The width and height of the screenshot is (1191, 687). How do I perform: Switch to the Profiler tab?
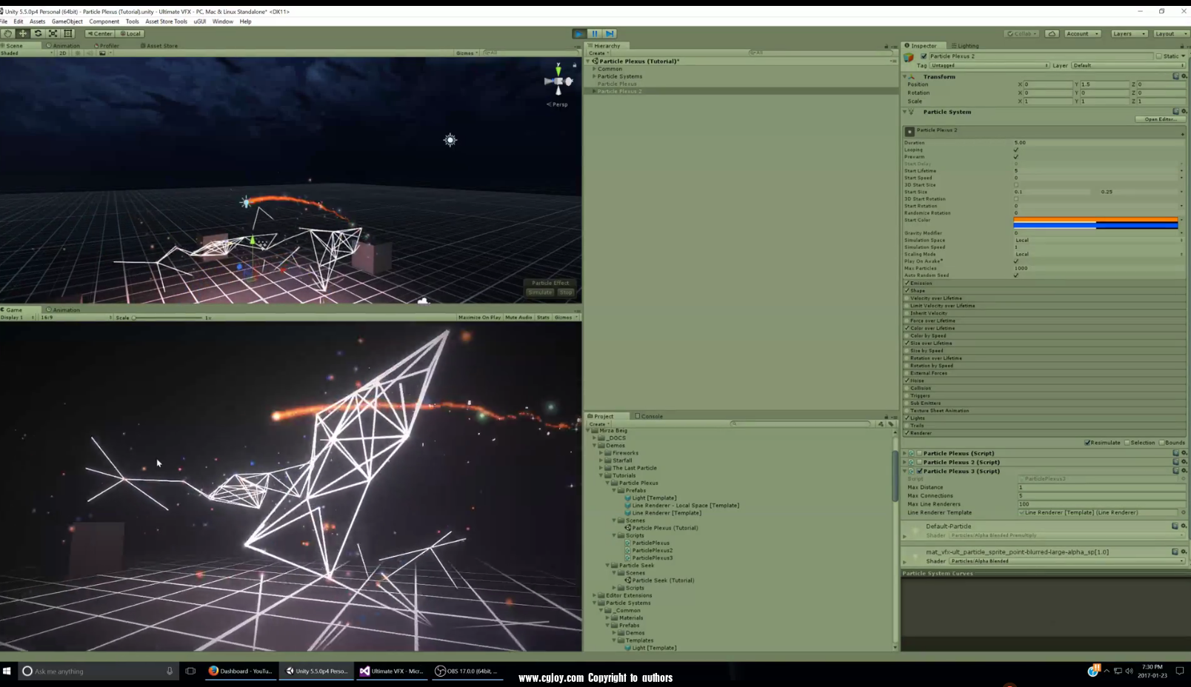click(x=107, y=46)
